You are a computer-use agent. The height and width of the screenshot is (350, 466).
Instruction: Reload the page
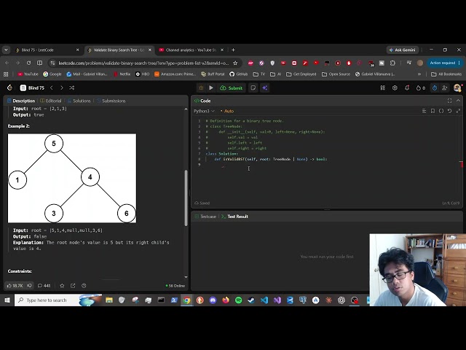(28, 63)
